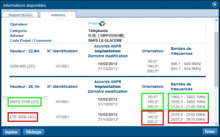Click the Fermer button
The width and height of the screenshot is (220, 137).
(x=210, y=131)
